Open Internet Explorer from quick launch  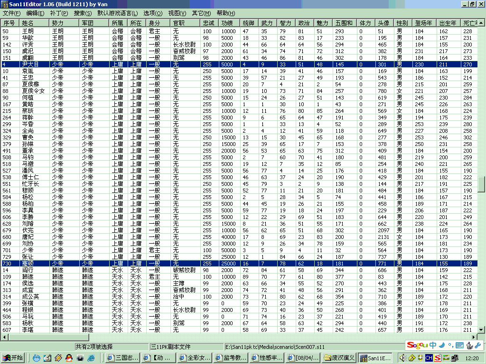pyautogui.click(x=91, y=358)
